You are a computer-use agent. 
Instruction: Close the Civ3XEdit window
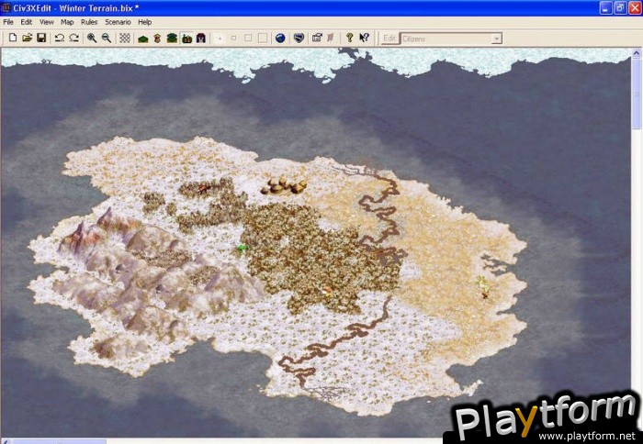coord(635,8)
